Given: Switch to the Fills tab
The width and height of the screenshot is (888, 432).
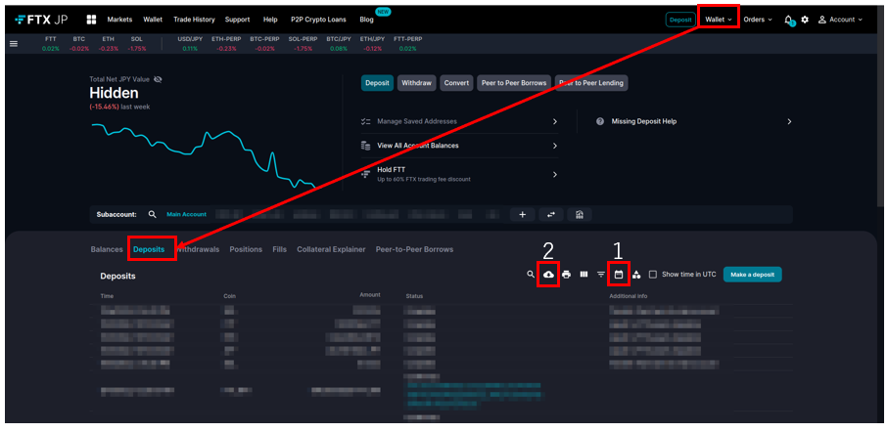Looking at the screenshot, I should point(280,249).
